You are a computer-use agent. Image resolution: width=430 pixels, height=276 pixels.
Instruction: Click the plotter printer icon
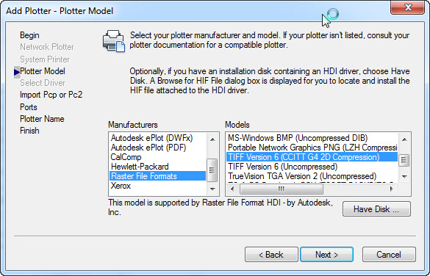click(x=114, y=41)
